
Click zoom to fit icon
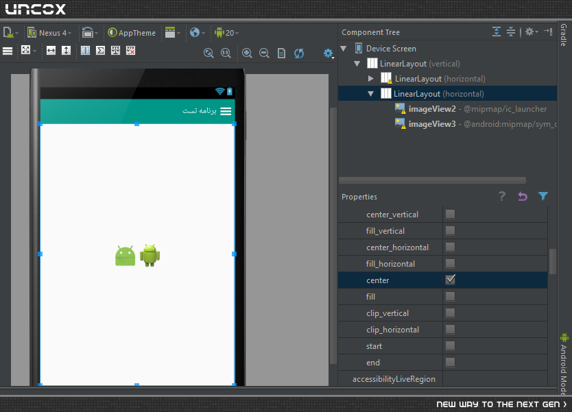pyautogui.click(x=208, y=53)
